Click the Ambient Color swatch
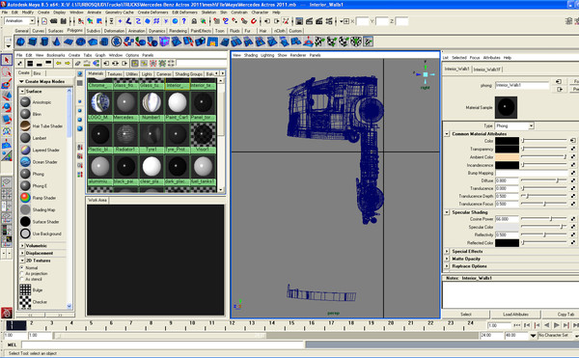 click(507, 157)
